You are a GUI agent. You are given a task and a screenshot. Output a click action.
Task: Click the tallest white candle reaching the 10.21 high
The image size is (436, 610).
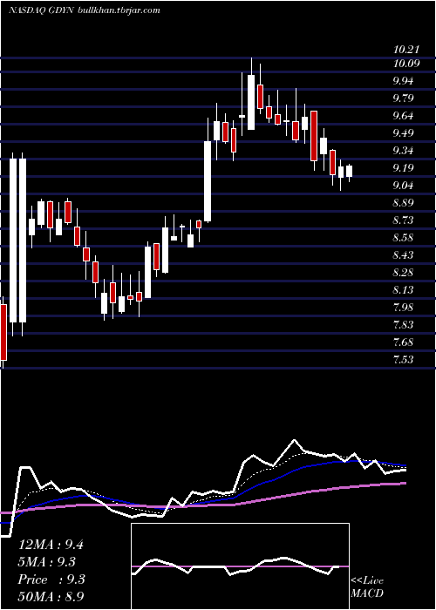[x=251, y=102]
